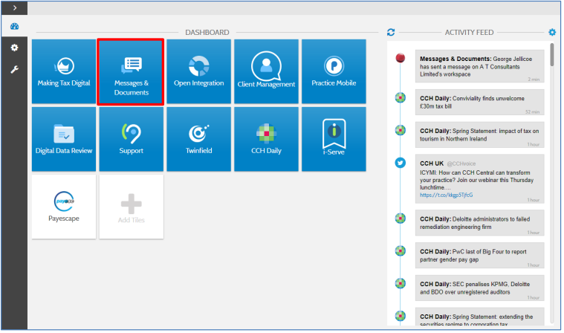Open activity feed settings gear
The width and height of the screenshot is (564, 333).
coord(552,33)
